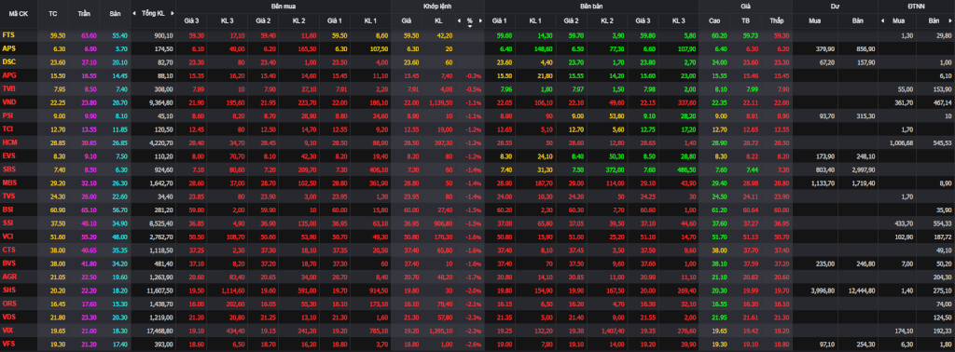Screen dimensions: 955x352
Task: Click the % change column header
Action: click(470, 20)
